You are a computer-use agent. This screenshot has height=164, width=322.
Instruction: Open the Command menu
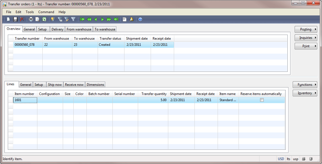tap(46, 12)
